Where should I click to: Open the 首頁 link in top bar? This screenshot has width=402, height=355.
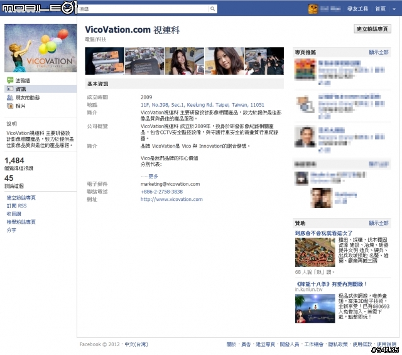(x=380, y=9)
